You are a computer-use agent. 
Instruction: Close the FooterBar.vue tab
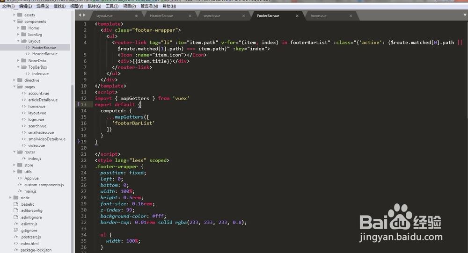(297, 16)
